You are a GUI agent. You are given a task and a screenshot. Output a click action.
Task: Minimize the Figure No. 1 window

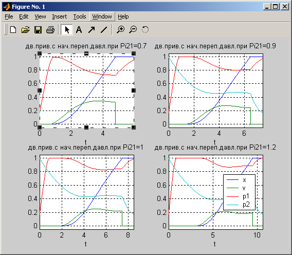(x=267, y=7)
